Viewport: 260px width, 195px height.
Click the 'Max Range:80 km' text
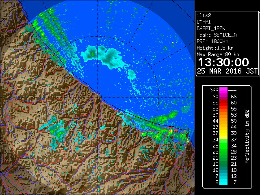coord(218,54)
